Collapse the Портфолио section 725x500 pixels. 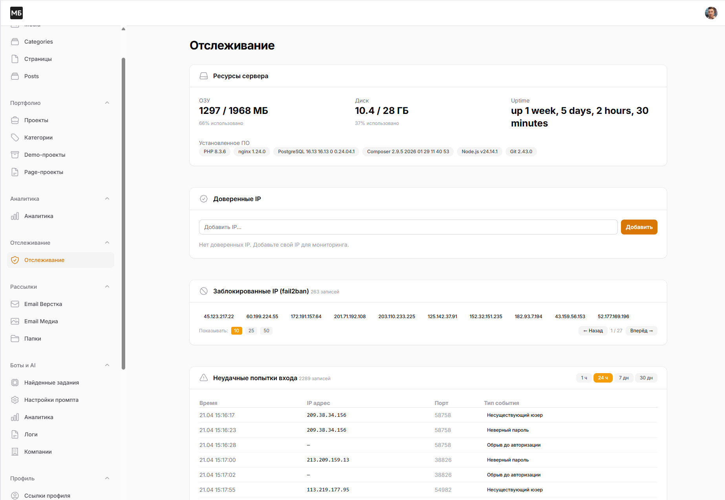click(107, 103)
